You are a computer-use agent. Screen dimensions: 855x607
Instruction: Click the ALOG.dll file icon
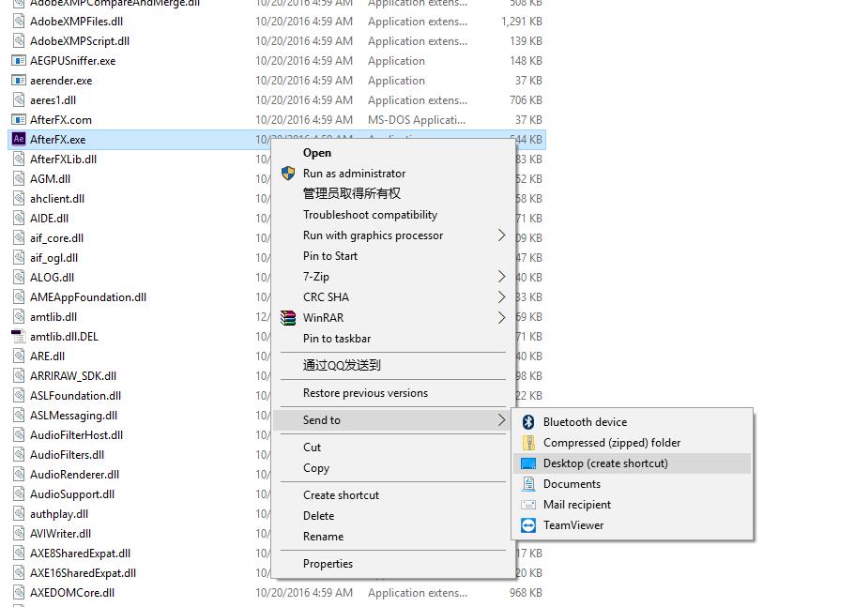pyautogui.click(x=19, y=278)
